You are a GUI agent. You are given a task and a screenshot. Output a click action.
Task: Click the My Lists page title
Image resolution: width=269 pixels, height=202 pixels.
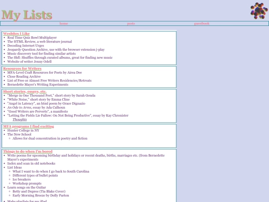(x=27, y=15)
